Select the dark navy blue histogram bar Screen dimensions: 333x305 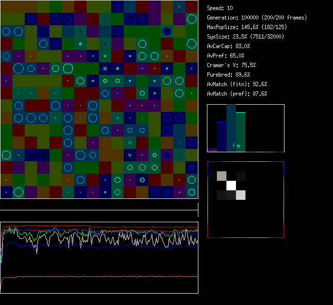pos(221,137)
